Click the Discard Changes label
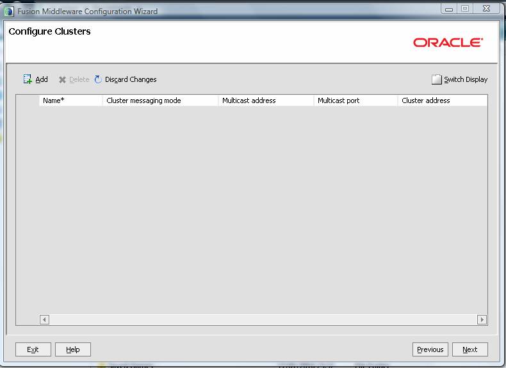Screen dimensions: 506x368 click(x=131, y=79)
